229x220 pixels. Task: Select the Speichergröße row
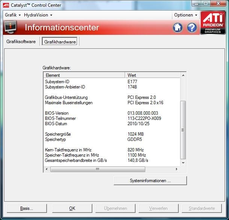[112, 134]
